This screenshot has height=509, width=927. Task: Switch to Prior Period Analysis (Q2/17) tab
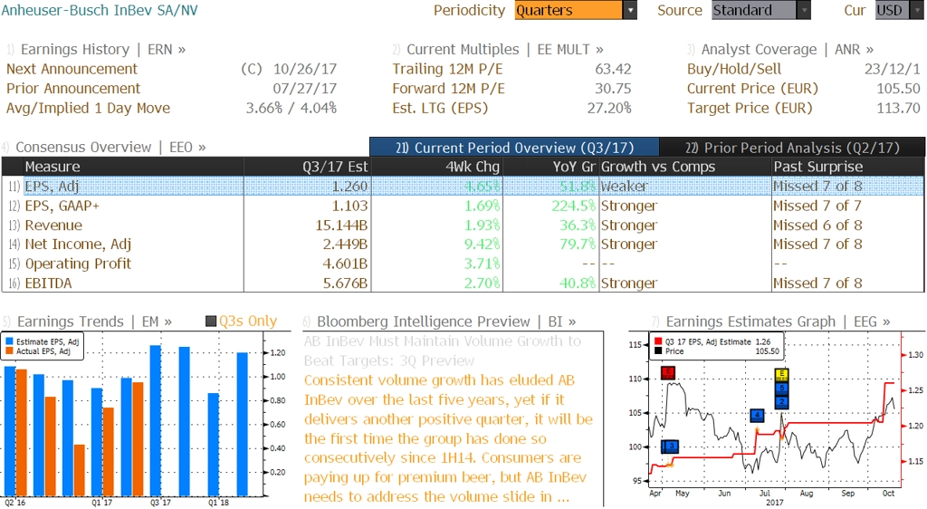point(792,148)
